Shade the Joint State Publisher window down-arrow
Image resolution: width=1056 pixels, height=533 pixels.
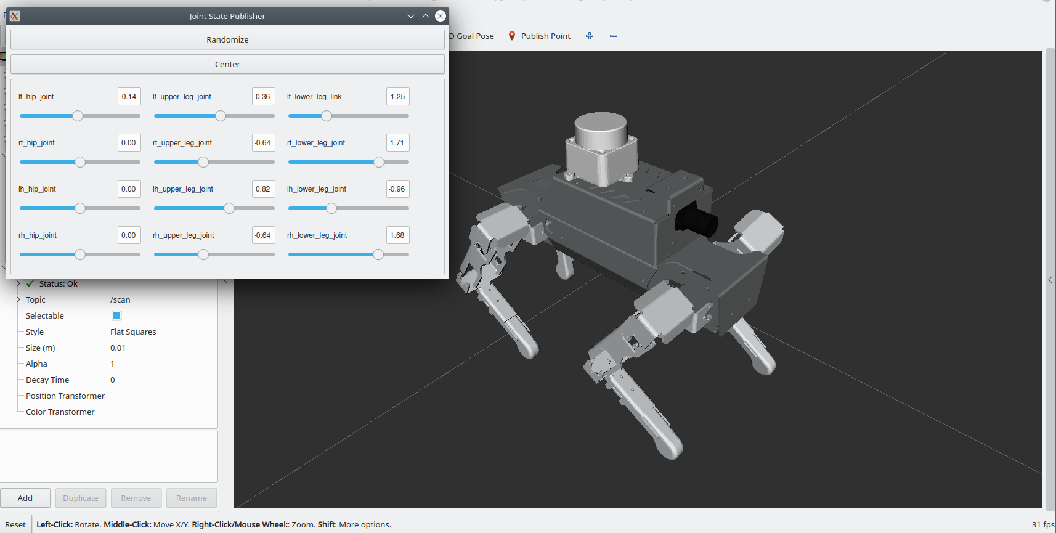[411, 16]
